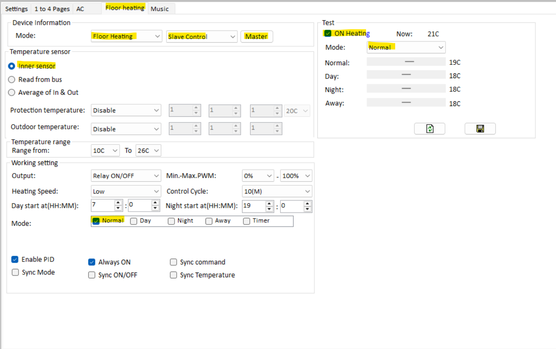
Task: Choose Average of In & Out sensor
Action: [12, 93]
